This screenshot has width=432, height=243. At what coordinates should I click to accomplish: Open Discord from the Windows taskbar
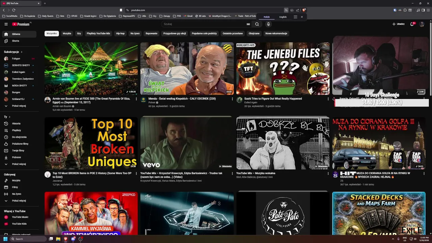[x=73, y=239]
